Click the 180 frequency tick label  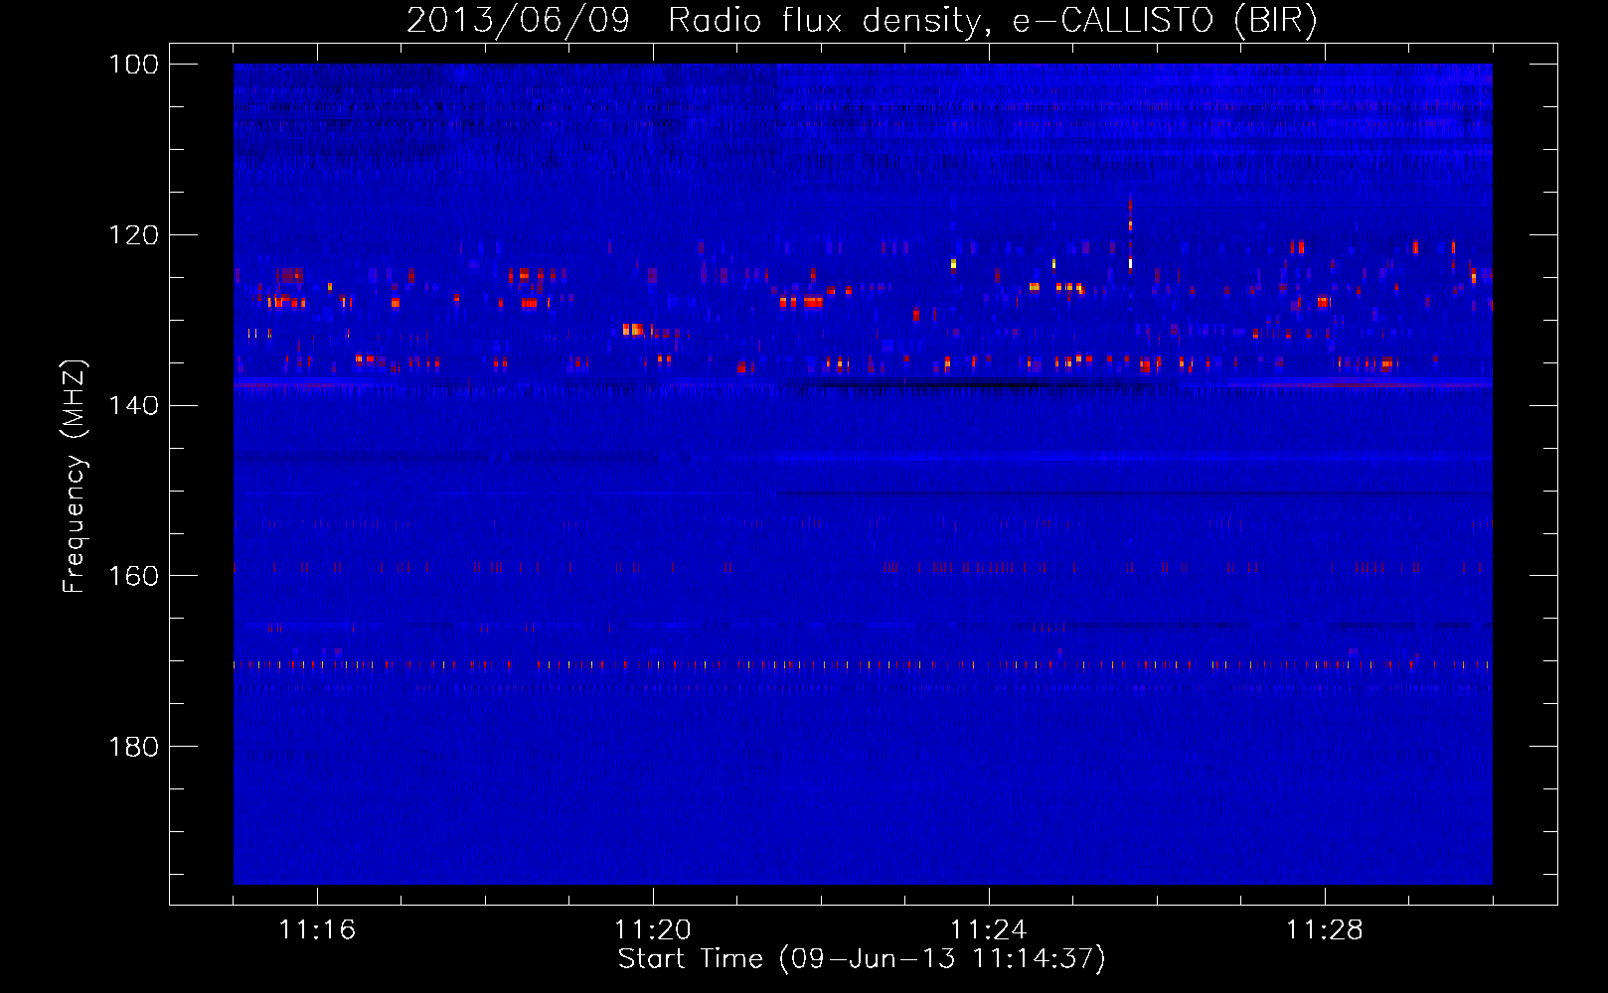click(x=133, y=747)
